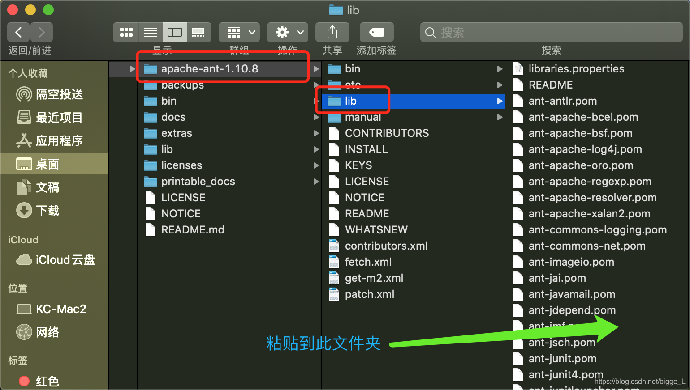The height and width of the screenshot is (390, 690).
Task: Select the INSTALL file
Action: tap(413, 149)
